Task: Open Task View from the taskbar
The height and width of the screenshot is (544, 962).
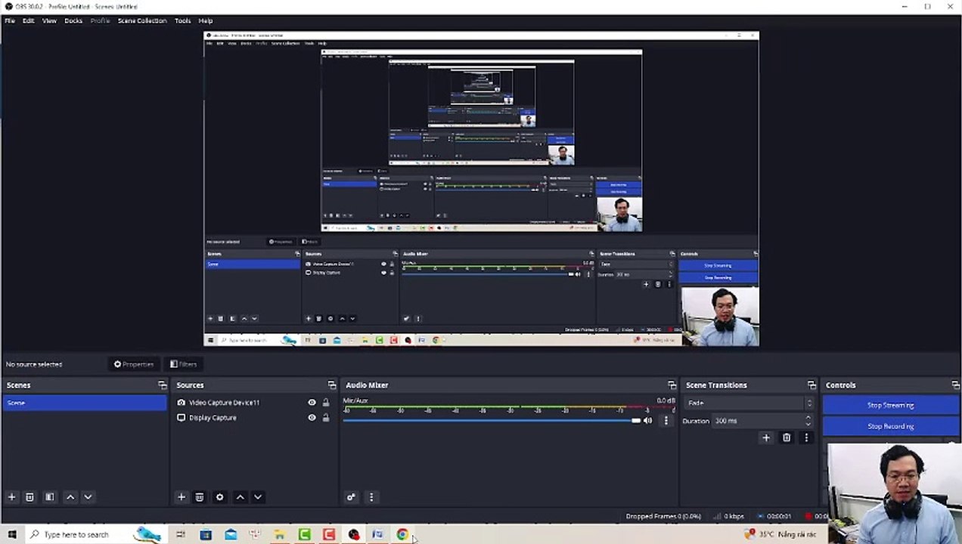Action: point(180,534)
